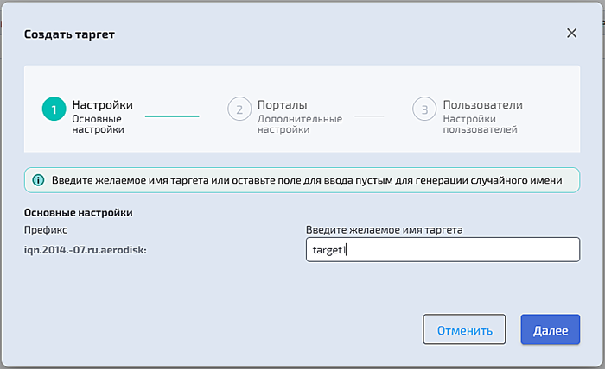Click the step 1 circle Настройки

click(x=54, y=109)
